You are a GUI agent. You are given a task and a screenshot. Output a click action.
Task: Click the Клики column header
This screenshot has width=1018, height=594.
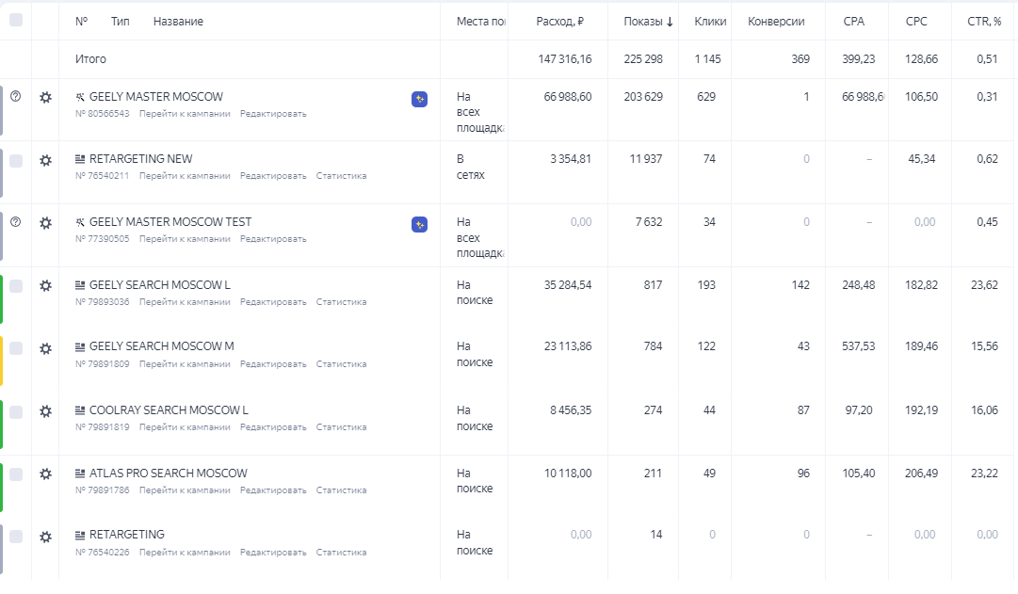tap(710, 22)
